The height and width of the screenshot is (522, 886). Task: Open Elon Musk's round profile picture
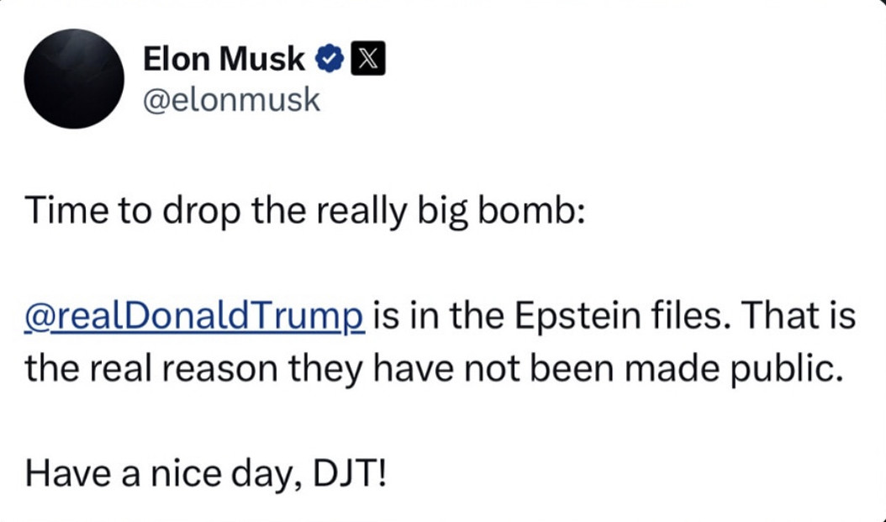[x=74, y=78]
